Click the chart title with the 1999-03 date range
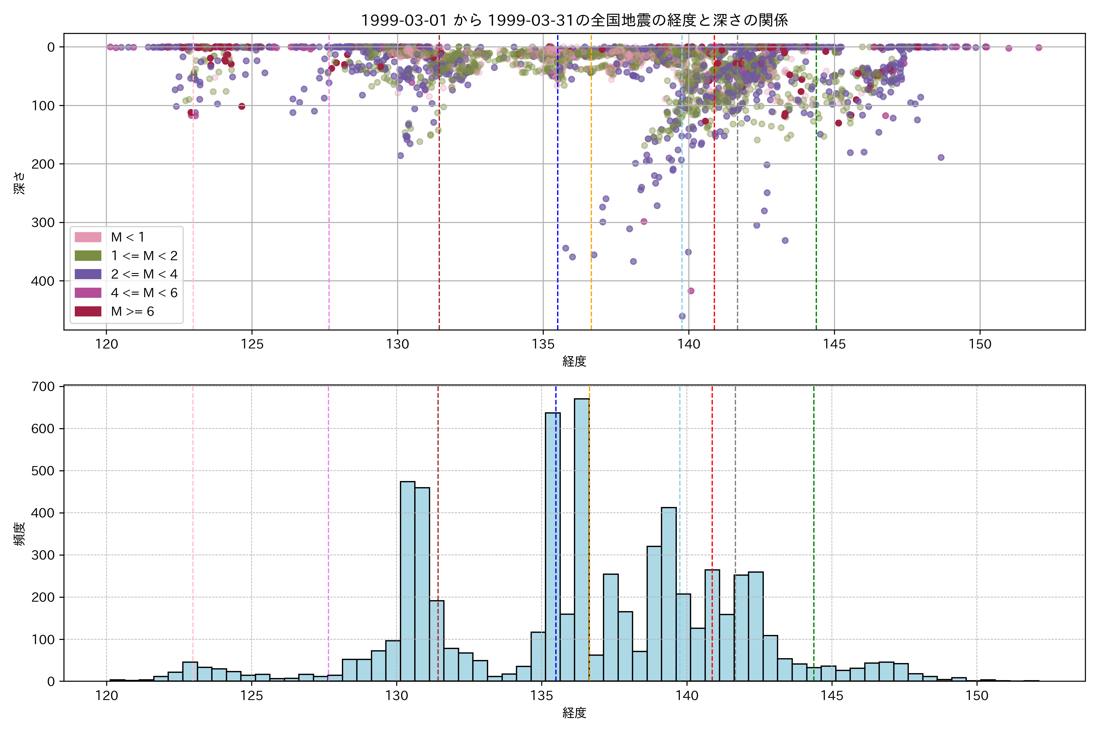 point(574,20)
